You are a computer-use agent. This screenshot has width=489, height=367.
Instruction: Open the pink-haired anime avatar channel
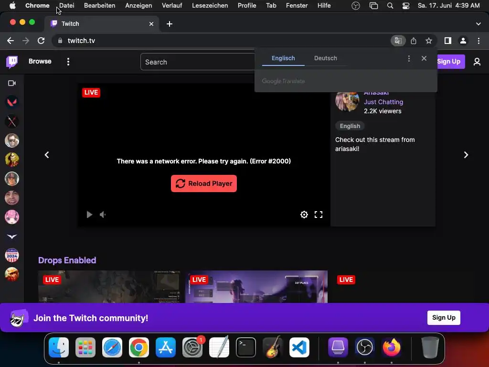click(x=12, y=217)
